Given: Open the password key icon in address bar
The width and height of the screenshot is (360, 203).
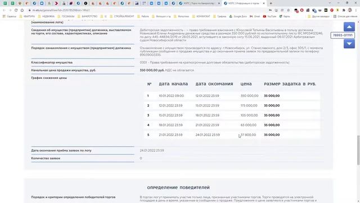Looking at the screenshot, I should point(270,10).
